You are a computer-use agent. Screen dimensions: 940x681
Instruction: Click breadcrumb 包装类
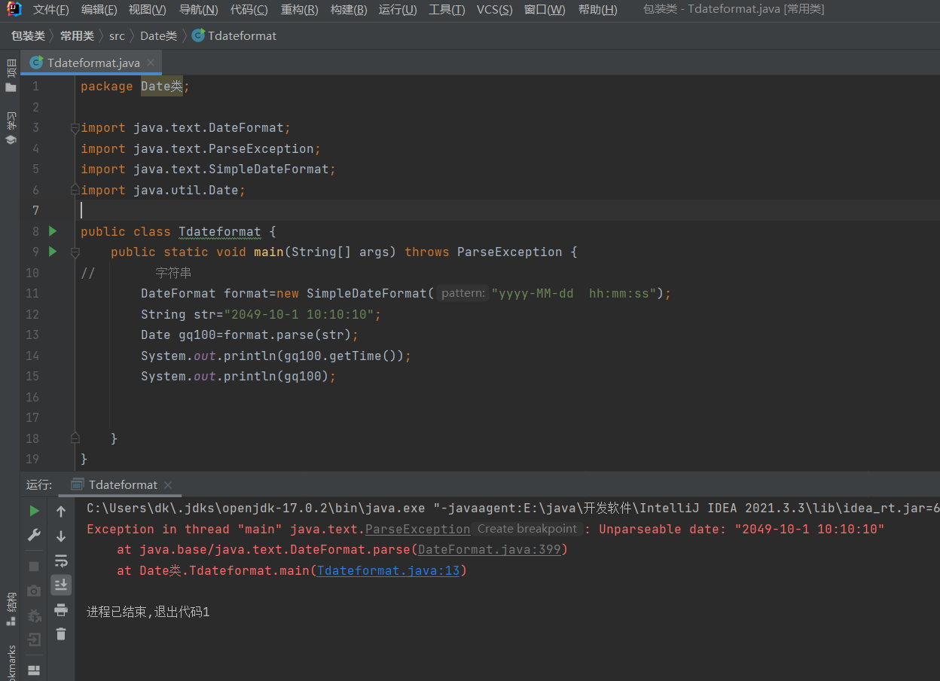click(28, 35)
